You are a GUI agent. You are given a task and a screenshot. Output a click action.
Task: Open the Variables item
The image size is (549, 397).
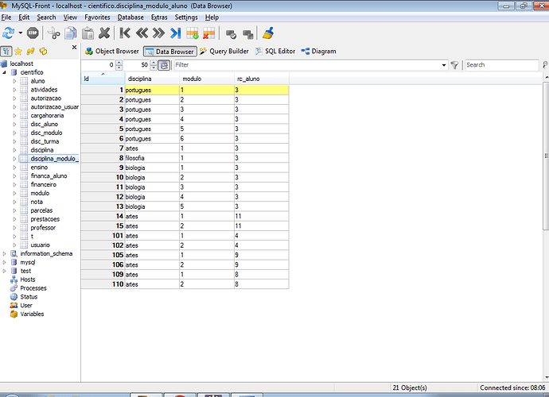pos(32,314)
